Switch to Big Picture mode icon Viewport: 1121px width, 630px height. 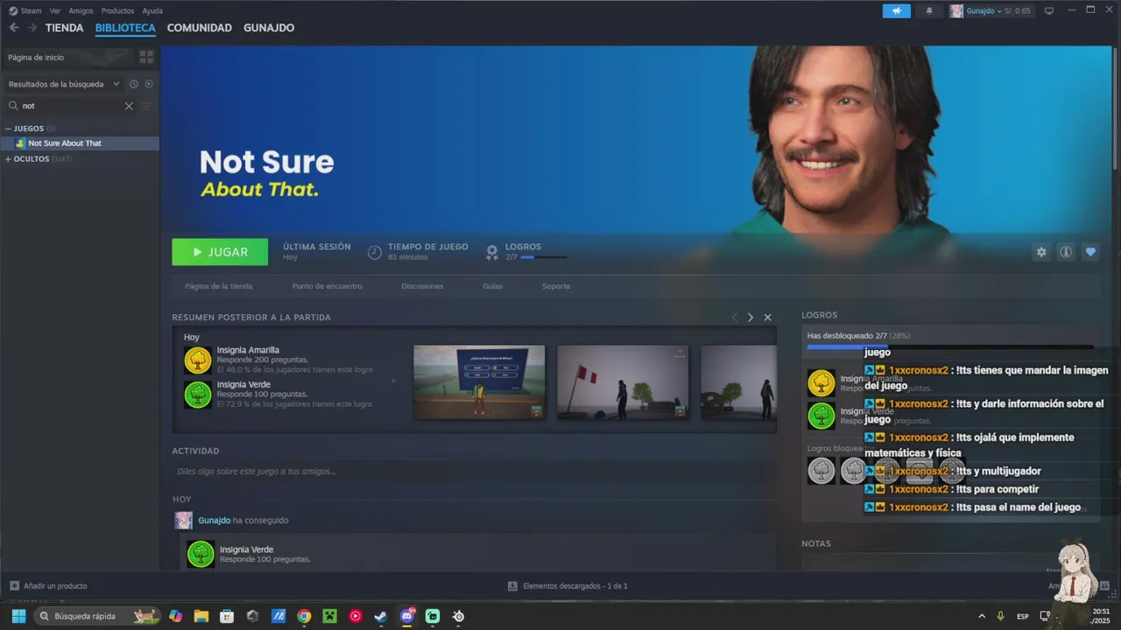[1049, 10]
